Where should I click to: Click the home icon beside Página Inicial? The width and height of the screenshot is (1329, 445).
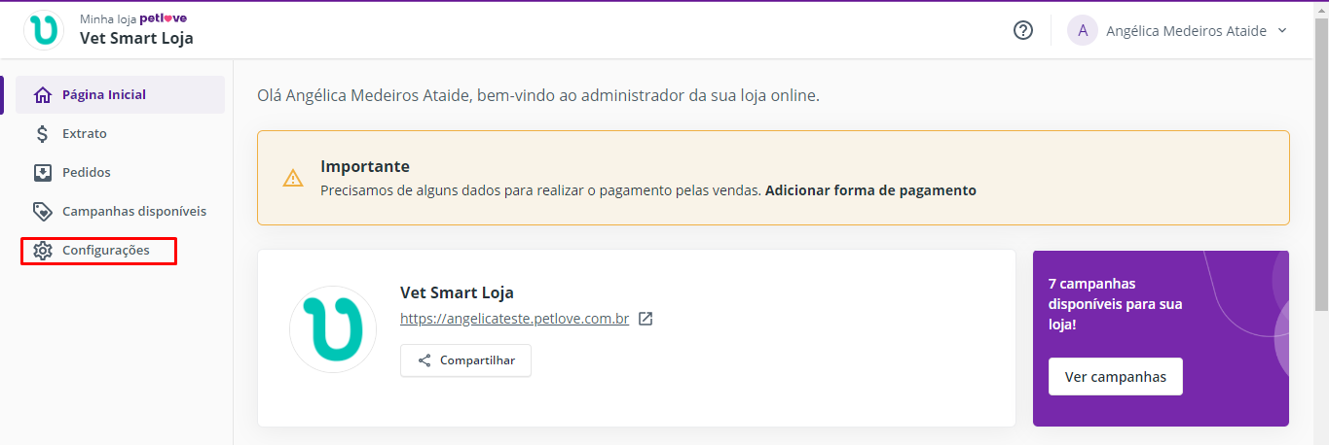[42, 95]
